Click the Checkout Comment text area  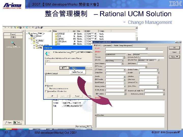[x=69, y=79]
